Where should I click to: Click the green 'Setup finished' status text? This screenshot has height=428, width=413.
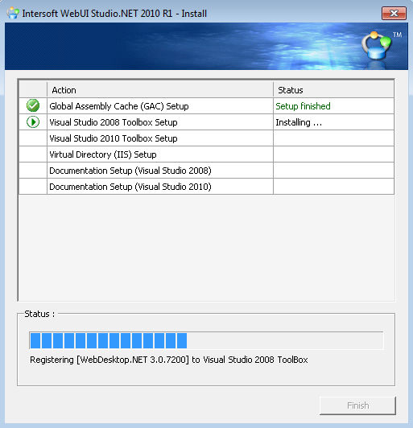303,106
